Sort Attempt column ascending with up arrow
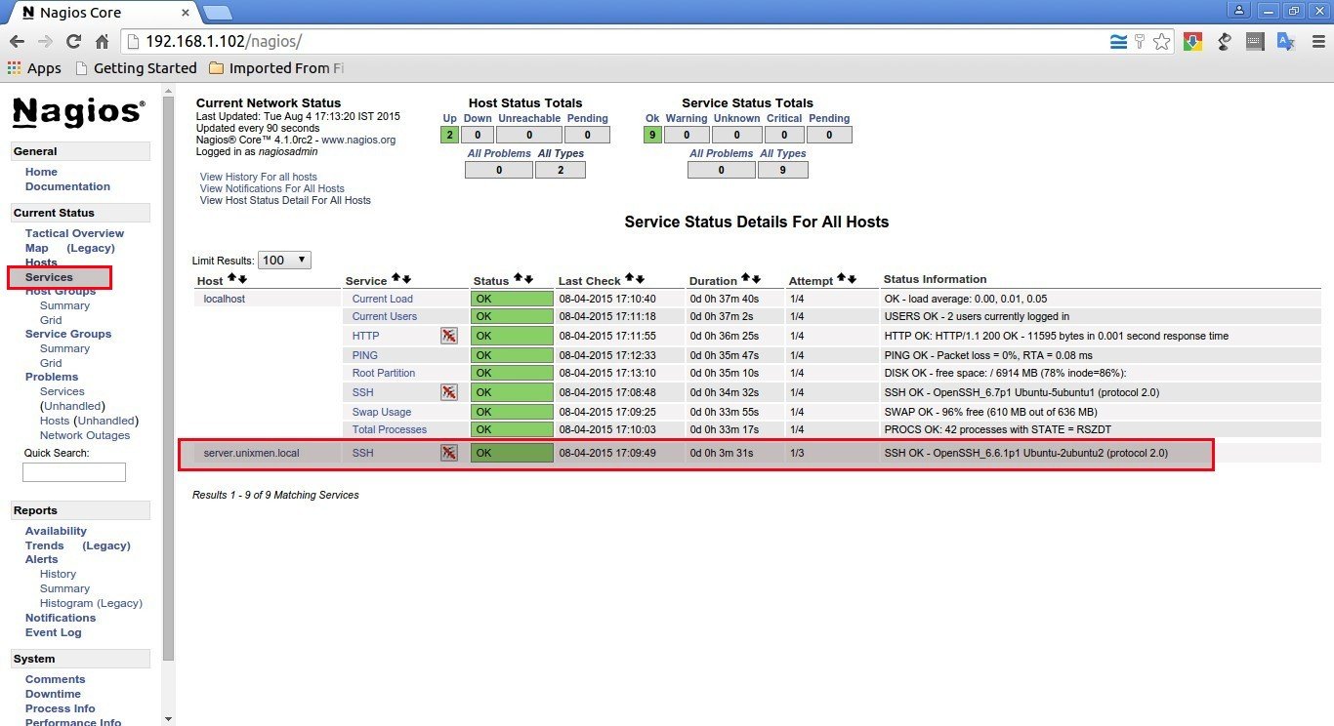The width and height of the screenshot is (1334, 726). pyautogui.click(x=841, y=279)
